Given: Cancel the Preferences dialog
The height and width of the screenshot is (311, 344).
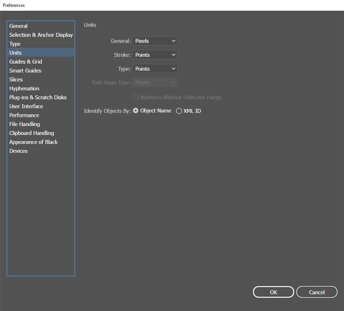Looking at the screenshot, I should [x=316, y=292].
